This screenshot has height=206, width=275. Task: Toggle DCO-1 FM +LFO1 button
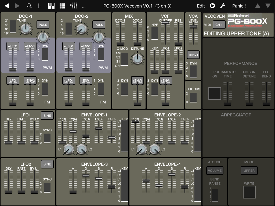click(13, 80)
